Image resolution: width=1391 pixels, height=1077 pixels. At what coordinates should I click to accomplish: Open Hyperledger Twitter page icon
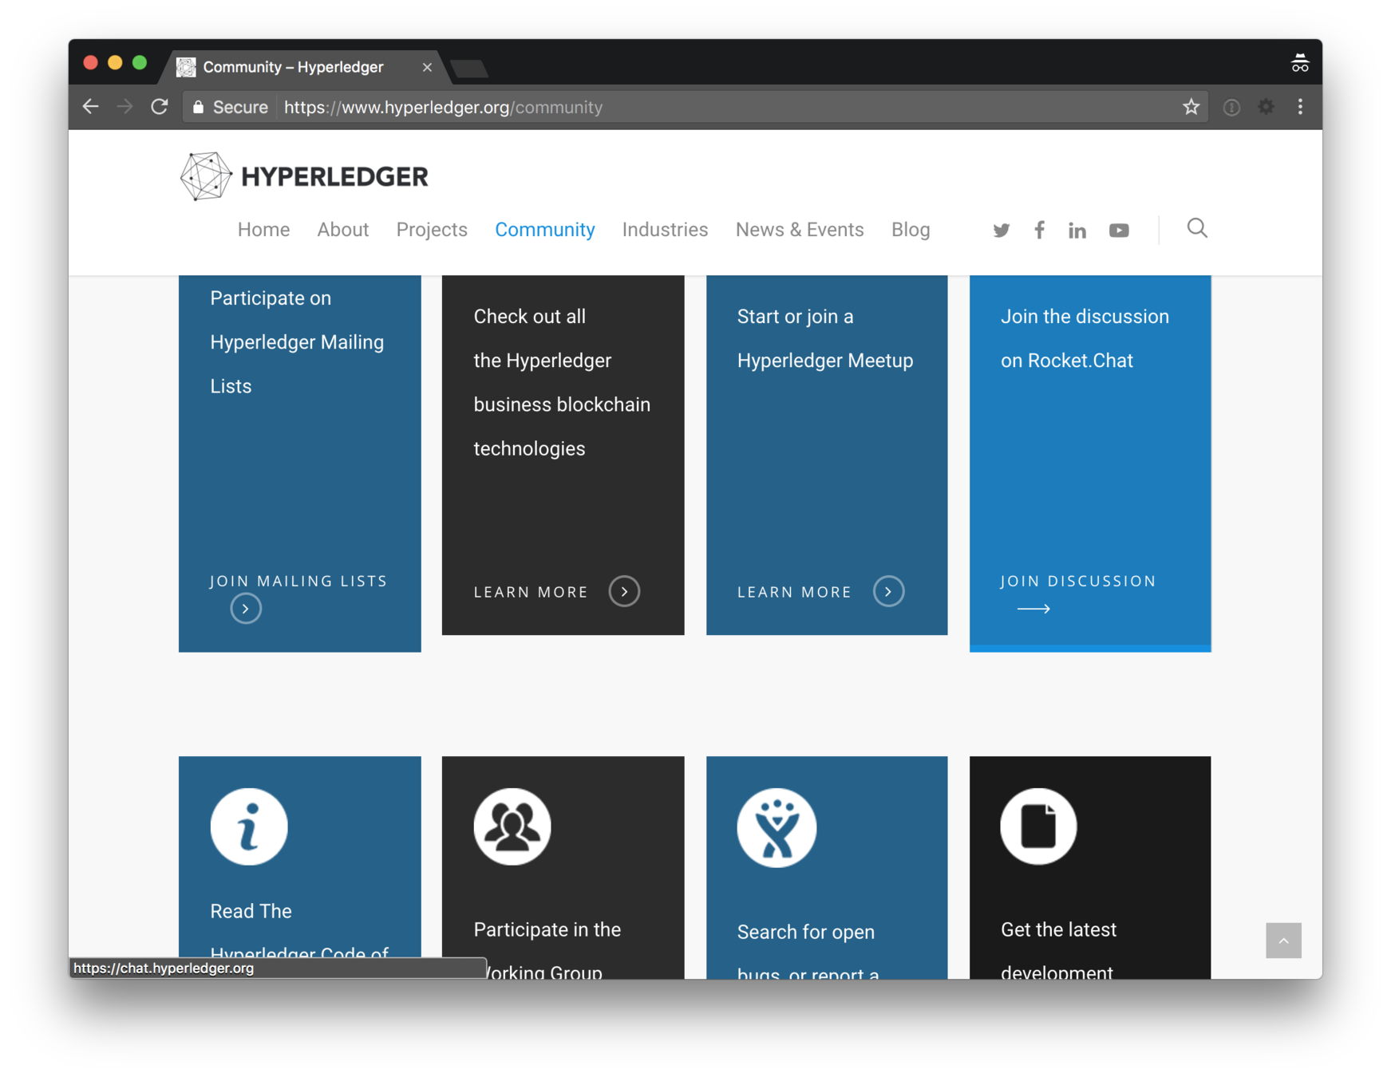(x=1001, y=231)
